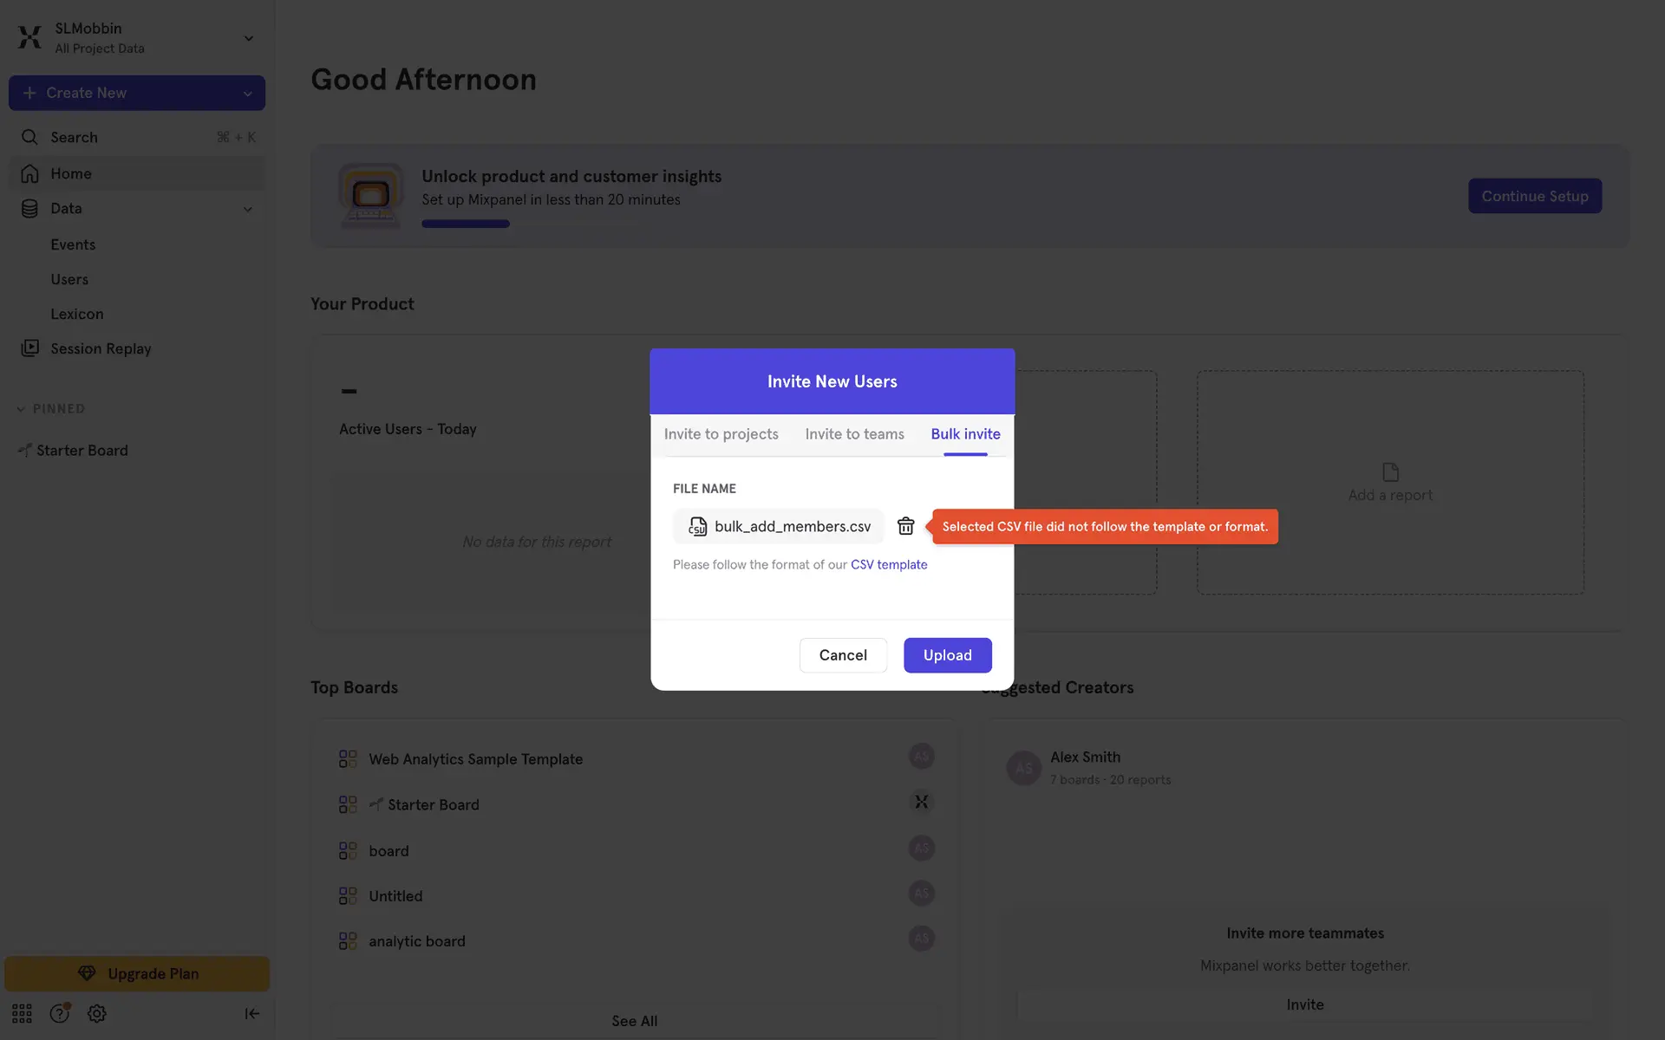This screenshot has width=1665, height=1040.
Task: Click the board icon beside Web Analytics Sample Template
Action: (x=348, y=759)
